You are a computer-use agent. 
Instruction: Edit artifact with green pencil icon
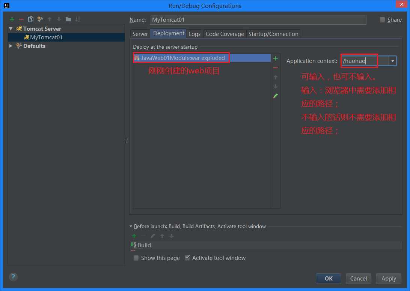pos(276,96)
